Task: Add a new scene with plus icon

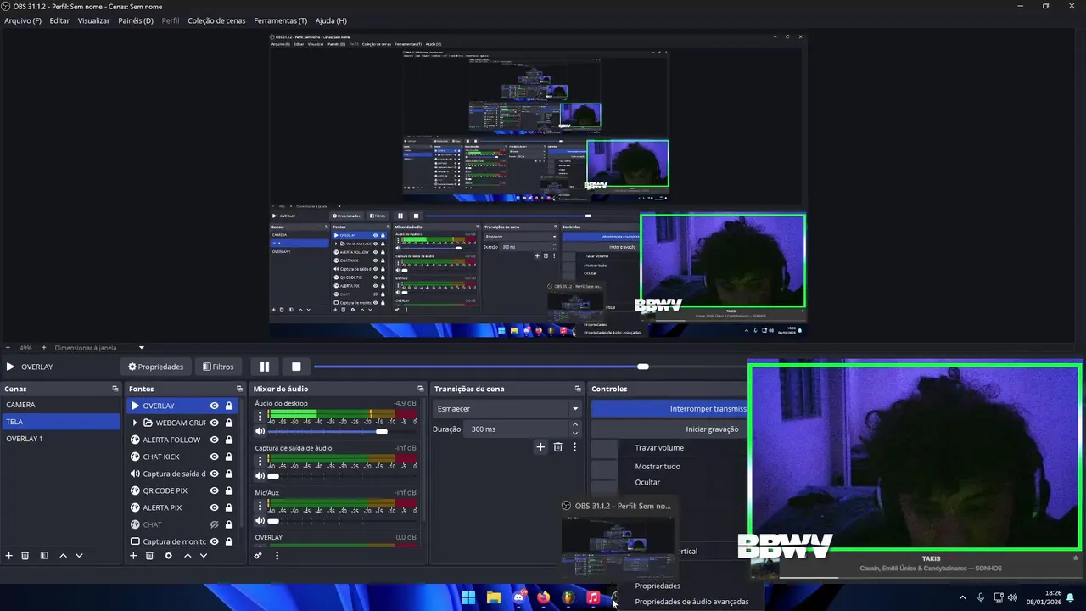Action: [9, 556]
